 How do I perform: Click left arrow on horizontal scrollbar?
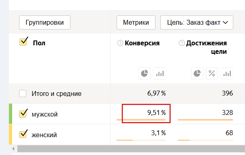pos(13,149)
